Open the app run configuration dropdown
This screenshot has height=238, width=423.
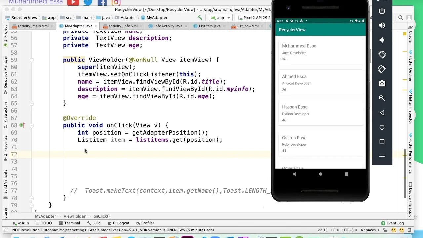pyautogui.click(x=221, y=18)
